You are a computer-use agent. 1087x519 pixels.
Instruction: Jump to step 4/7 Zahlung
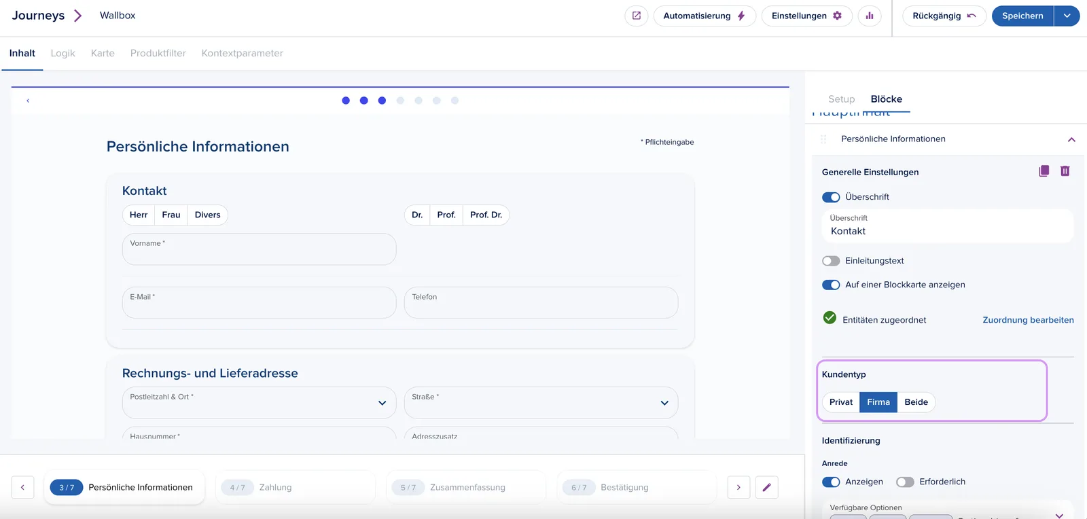(296, 487)
